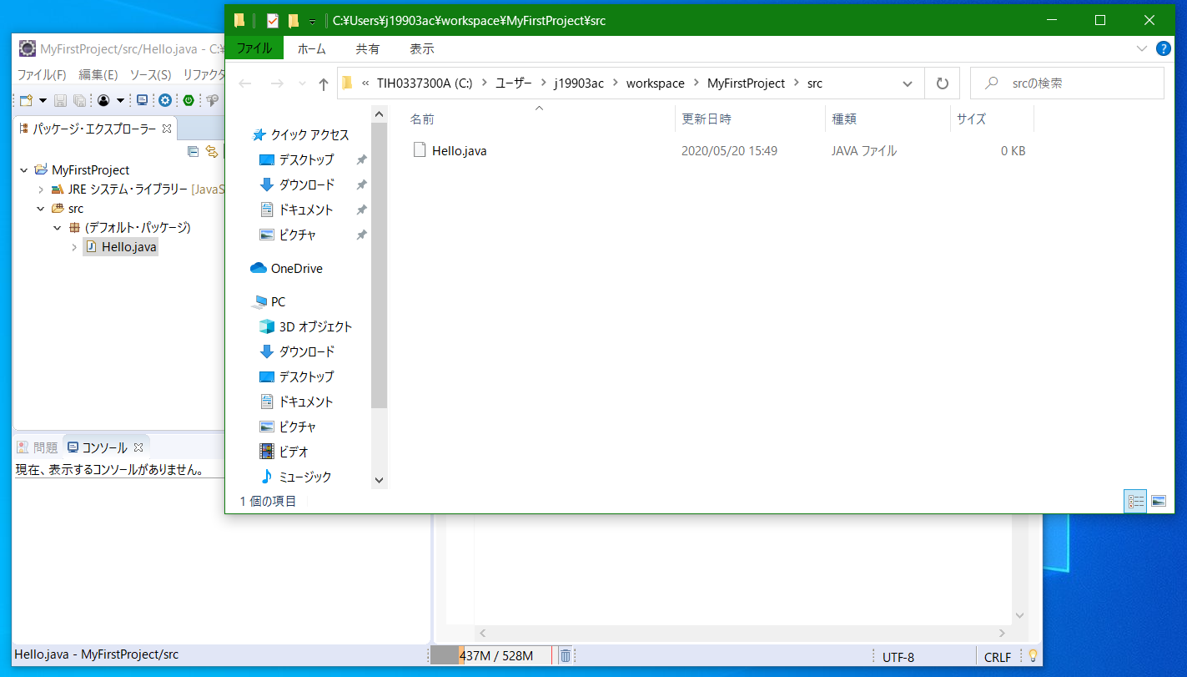Open the リファクタ menu in Eclipse
1187x677 pixels.
click(x=204, y=74)
